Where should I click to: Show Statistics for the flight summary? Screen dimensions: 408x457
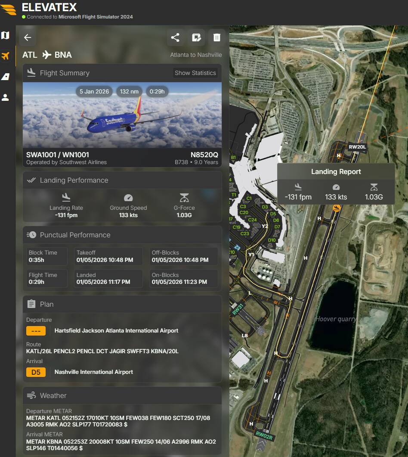(x=195, y=73)
